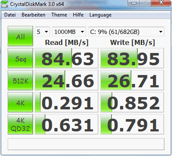Click the Seq write result 83.95
Screen dimensions: 172x156
(x=132, y=58)
